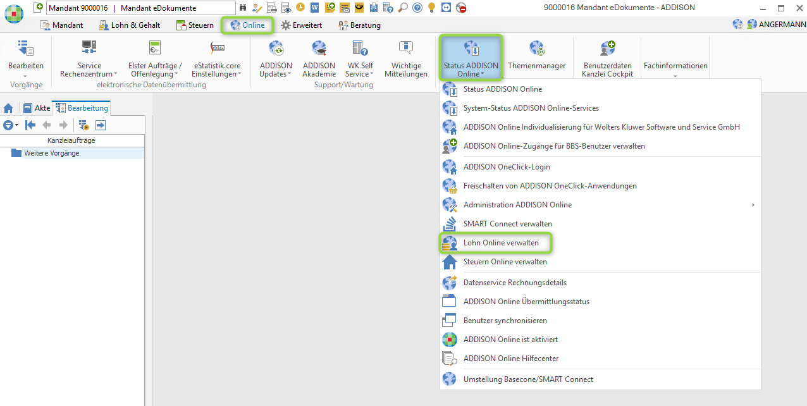Expand the WK Self Service dropdown
This screenshot has height=406, width=807.
[360, 58]
